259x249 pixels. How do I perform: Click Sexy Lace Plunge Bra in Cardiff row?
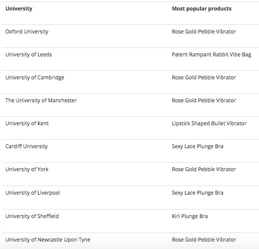pyautogui.click(x=197, y=146)
